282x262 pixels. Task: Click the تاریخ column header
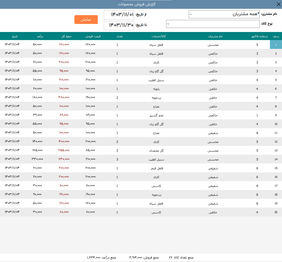[x=15, y=36]
